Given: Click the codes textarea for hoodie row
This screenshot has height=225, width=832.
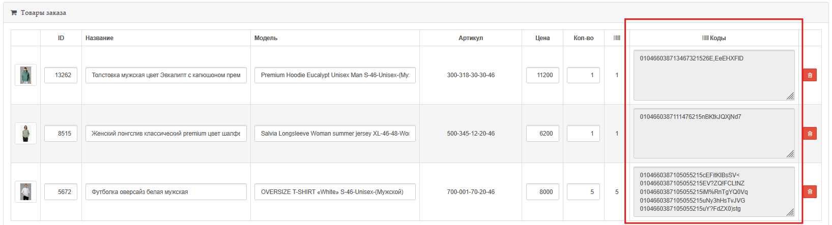Looking at the screenshot, I should 713,75.
